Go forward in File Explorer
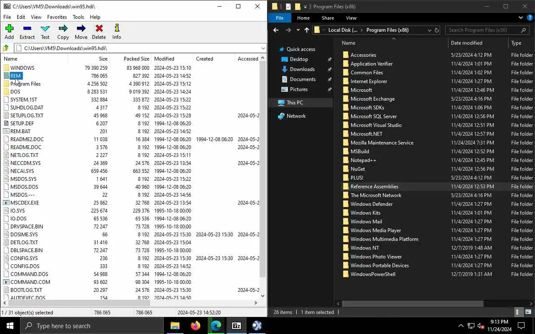The image size is (535, 334). [x=288, y=30]
